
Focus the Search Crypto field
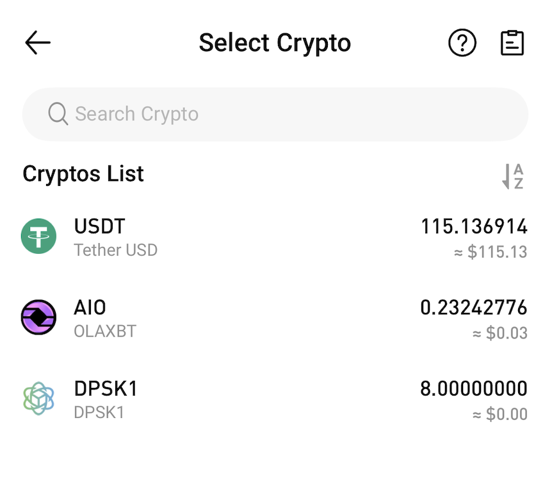click(x=275, y=114)
